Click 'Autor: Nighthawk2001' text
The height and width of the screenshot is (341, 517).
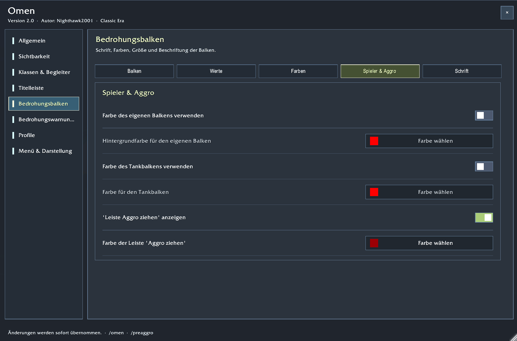tap(67, 21)
